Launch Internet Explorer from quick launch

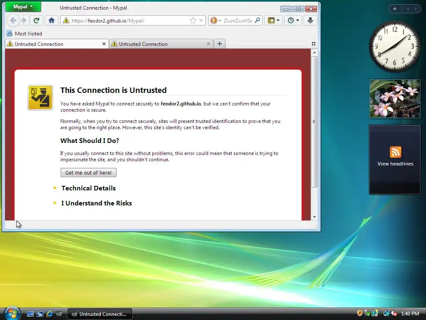coord(50,314)
